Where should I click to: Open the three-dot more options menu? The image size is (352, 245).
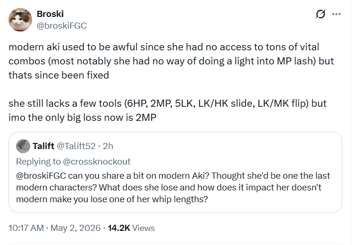pos(336,14)
